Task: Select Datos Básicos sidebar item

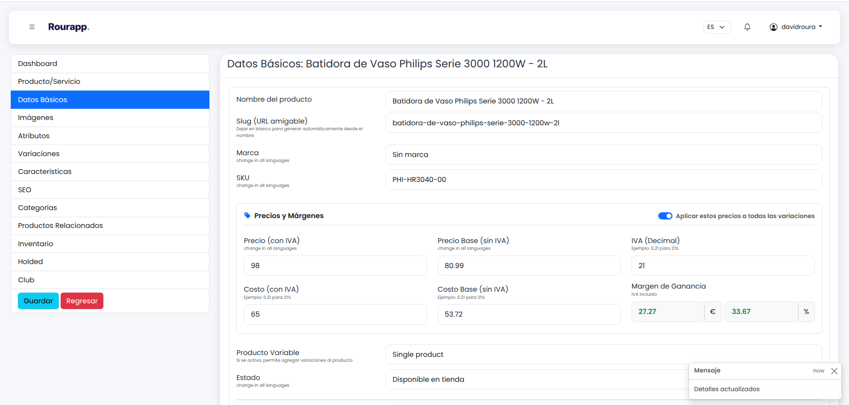Action: point(110,100)
